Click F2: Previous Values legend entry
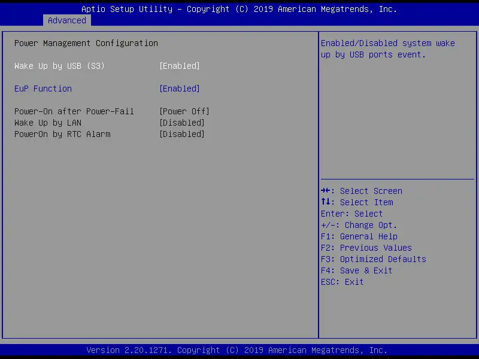Image resolution: width=479 pixels, height=359 pixels. pyautogui.click(x=365, y=247)
